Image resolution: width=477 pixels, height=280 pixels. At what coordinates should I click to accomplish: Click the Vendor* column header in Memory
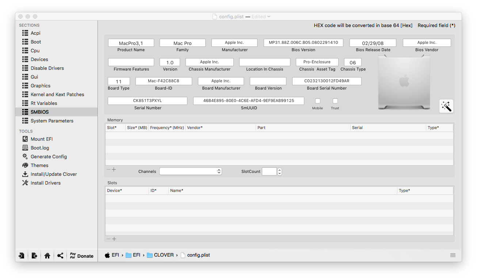point(221,128)
